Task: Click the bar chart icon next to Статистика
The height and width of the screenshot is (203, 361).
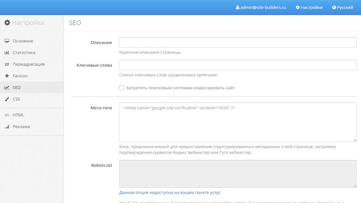Action: [7, 52]
